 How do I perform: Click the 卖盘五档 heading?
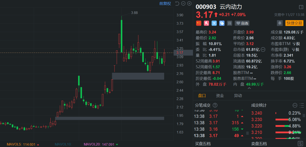[259, 144]
